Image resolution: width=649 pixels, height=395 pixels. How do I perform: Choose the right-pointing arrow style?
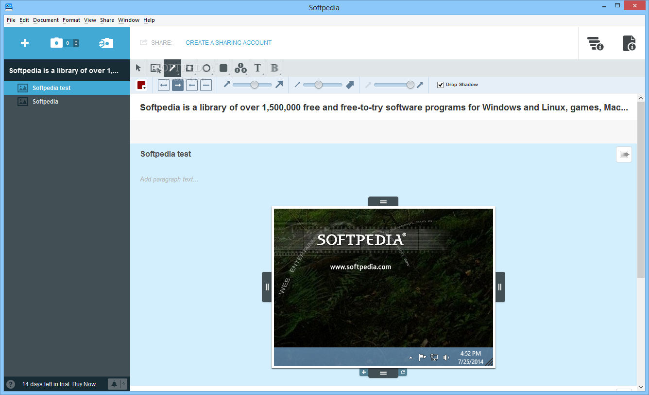(178, 85)
